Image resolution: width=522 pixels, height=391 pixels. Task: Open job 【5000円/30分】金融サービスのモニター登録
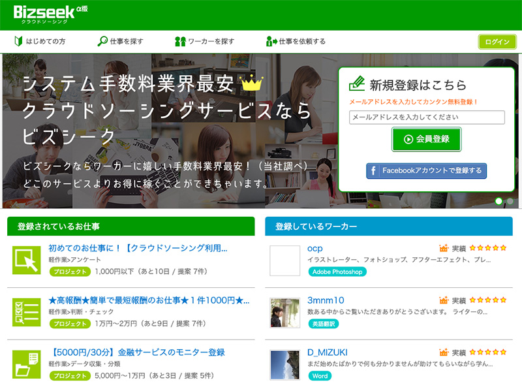coord(137,352)
